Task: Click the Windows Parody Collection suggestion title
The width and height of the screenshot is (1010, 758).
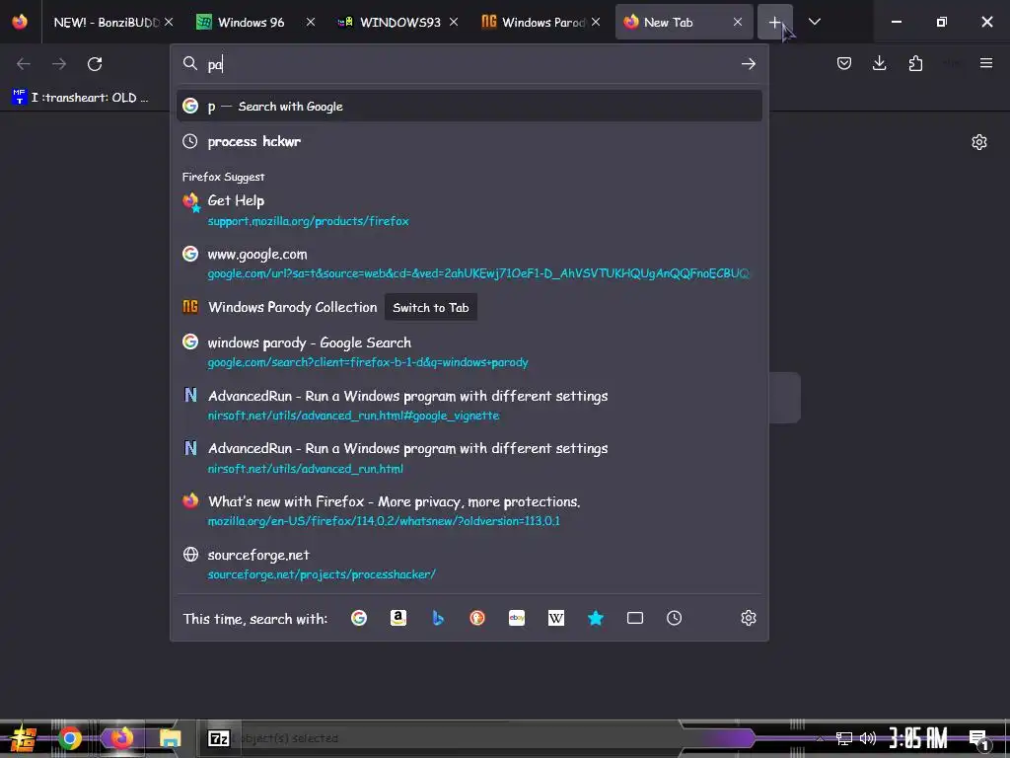Action: tap(292, 308)
